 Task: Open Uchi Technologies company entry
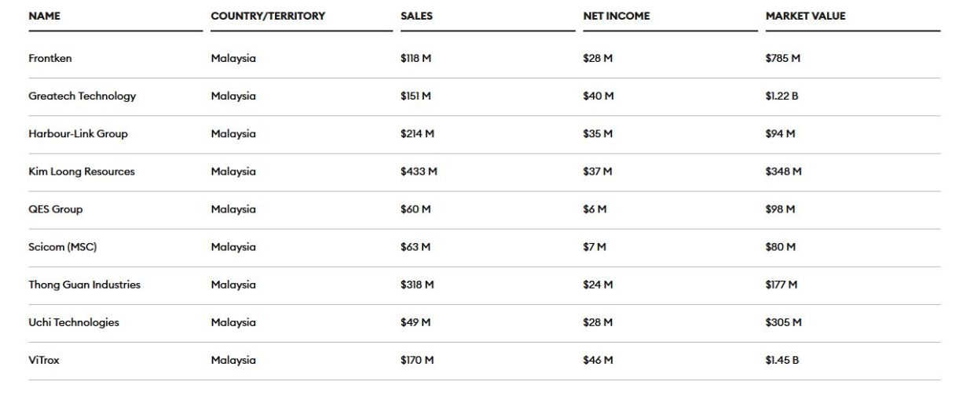click(484, 322)
